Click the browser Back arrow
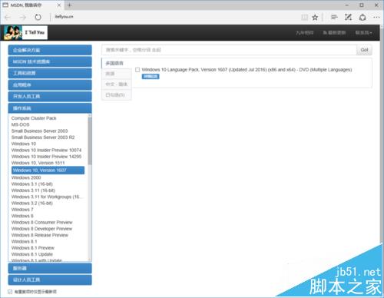 [8, 17]
